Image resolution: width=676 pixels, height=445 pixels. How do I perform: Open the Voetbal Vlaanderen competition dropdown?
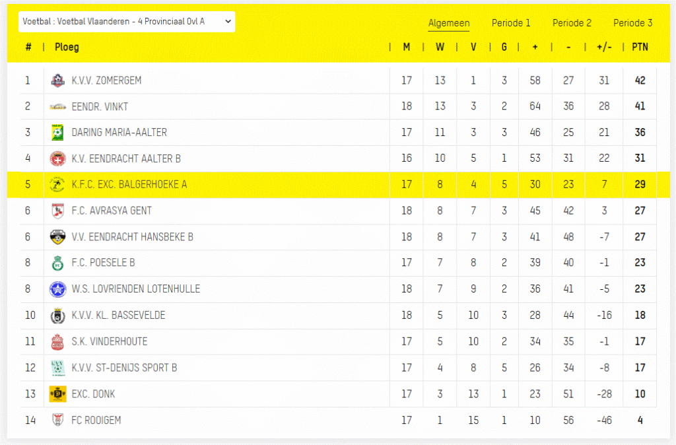pos(127,21)
